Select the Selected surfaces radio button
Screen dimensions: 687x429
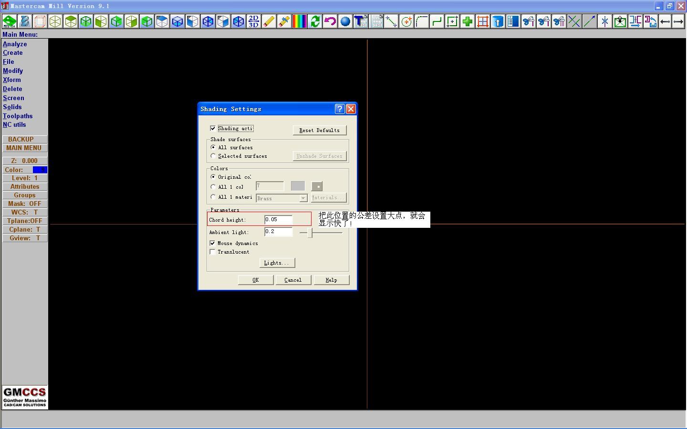pyautogui.click(x=213, y=156)
